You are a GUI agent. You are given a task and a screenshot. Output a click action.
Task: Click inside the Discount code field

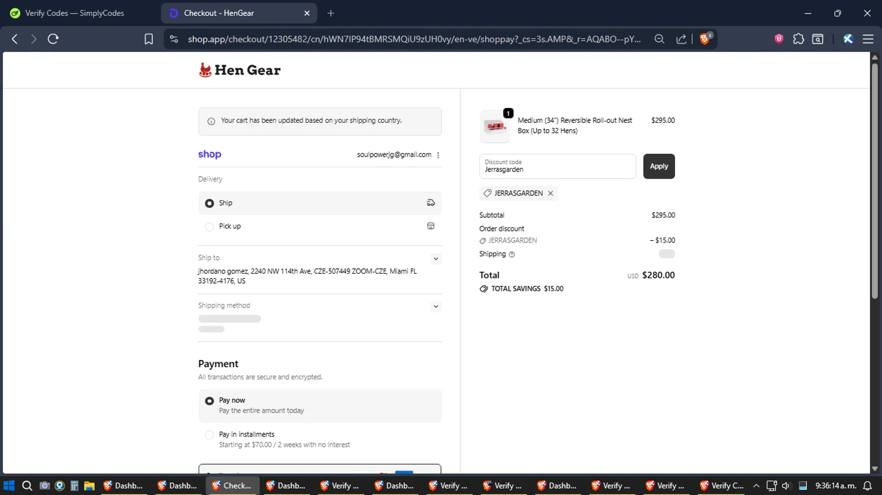[x=557, y=166]
